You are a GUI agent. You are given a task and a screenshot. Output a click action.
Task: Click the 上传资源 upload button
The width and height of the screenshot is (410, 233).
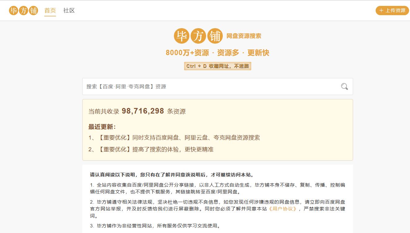coord(392,10)
